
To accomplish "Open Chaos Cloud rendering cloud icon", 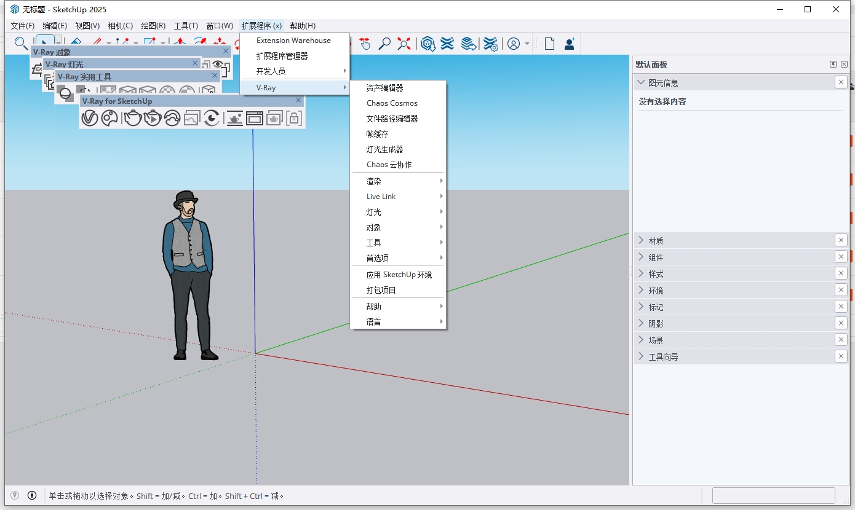I will click(172, 118).
